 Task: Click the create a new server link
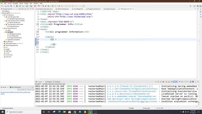[15, 93]
